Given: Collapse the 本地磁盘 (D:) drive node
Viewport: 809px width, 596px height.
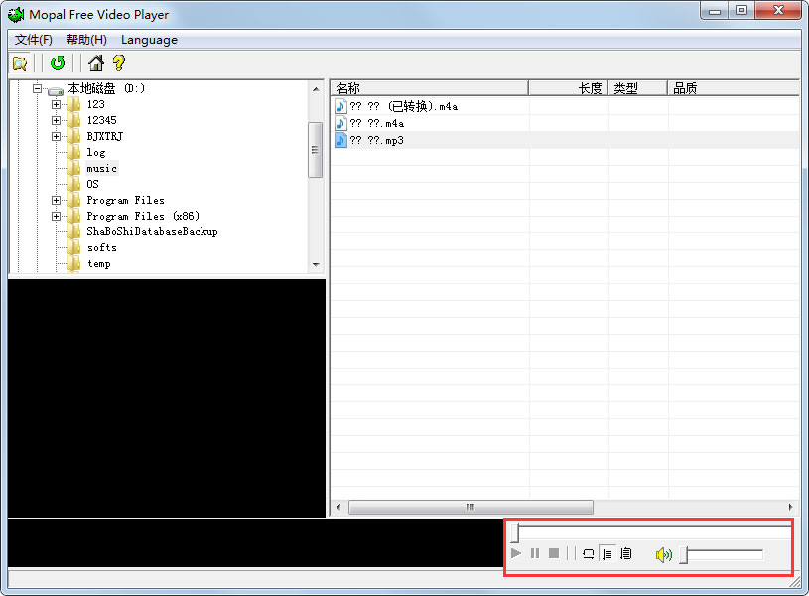Looking at the screenshot, I should 37,88.
